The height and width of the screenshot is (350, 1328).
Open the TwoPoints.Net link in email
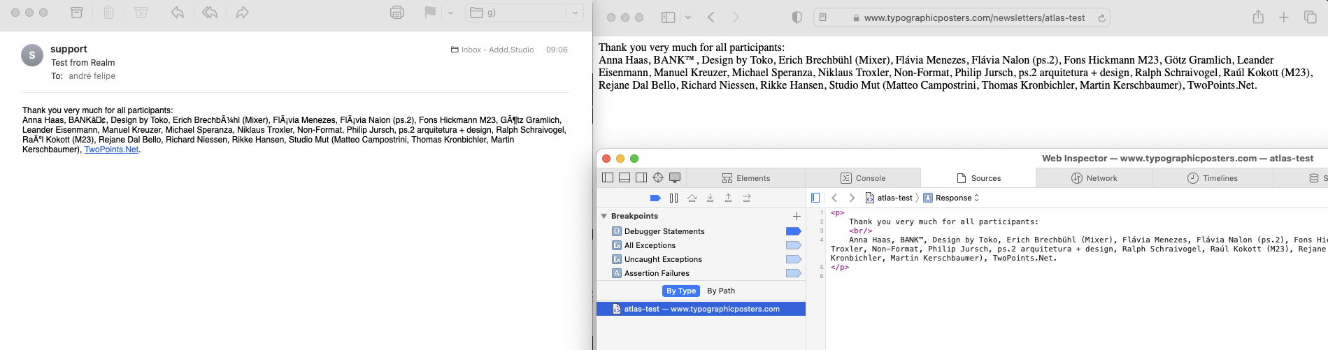point(111,150)
